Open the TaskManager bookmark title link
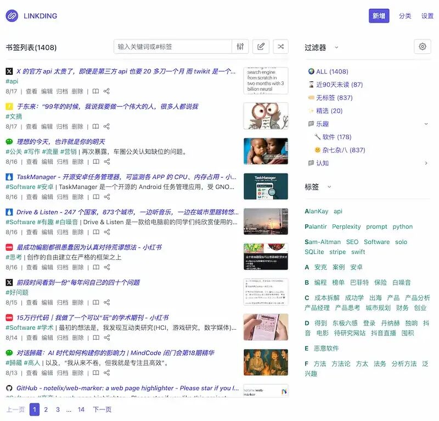This screenshot has height=421, width=439. (126, 177)
